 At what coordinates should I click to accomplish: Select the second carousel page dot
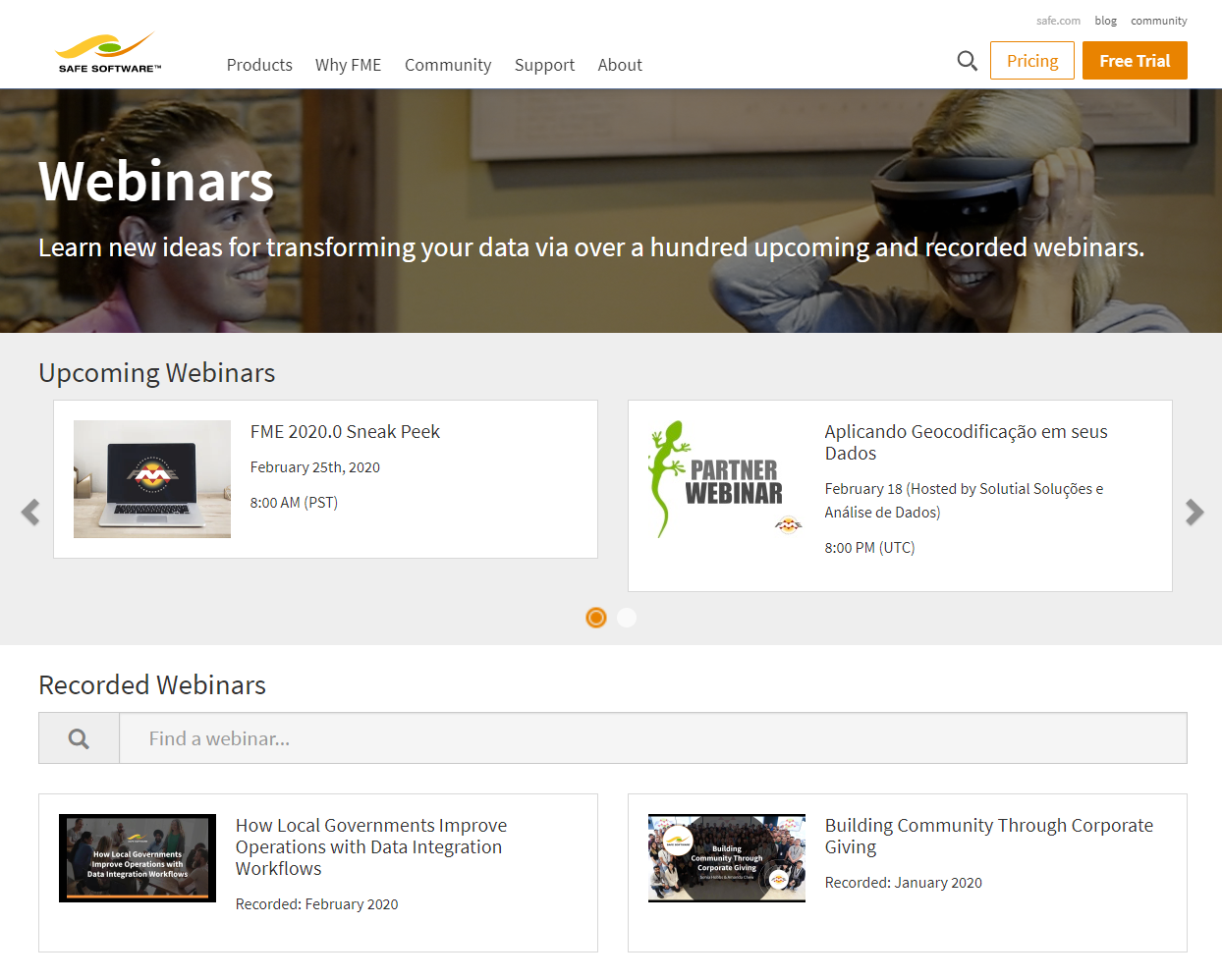627,618
